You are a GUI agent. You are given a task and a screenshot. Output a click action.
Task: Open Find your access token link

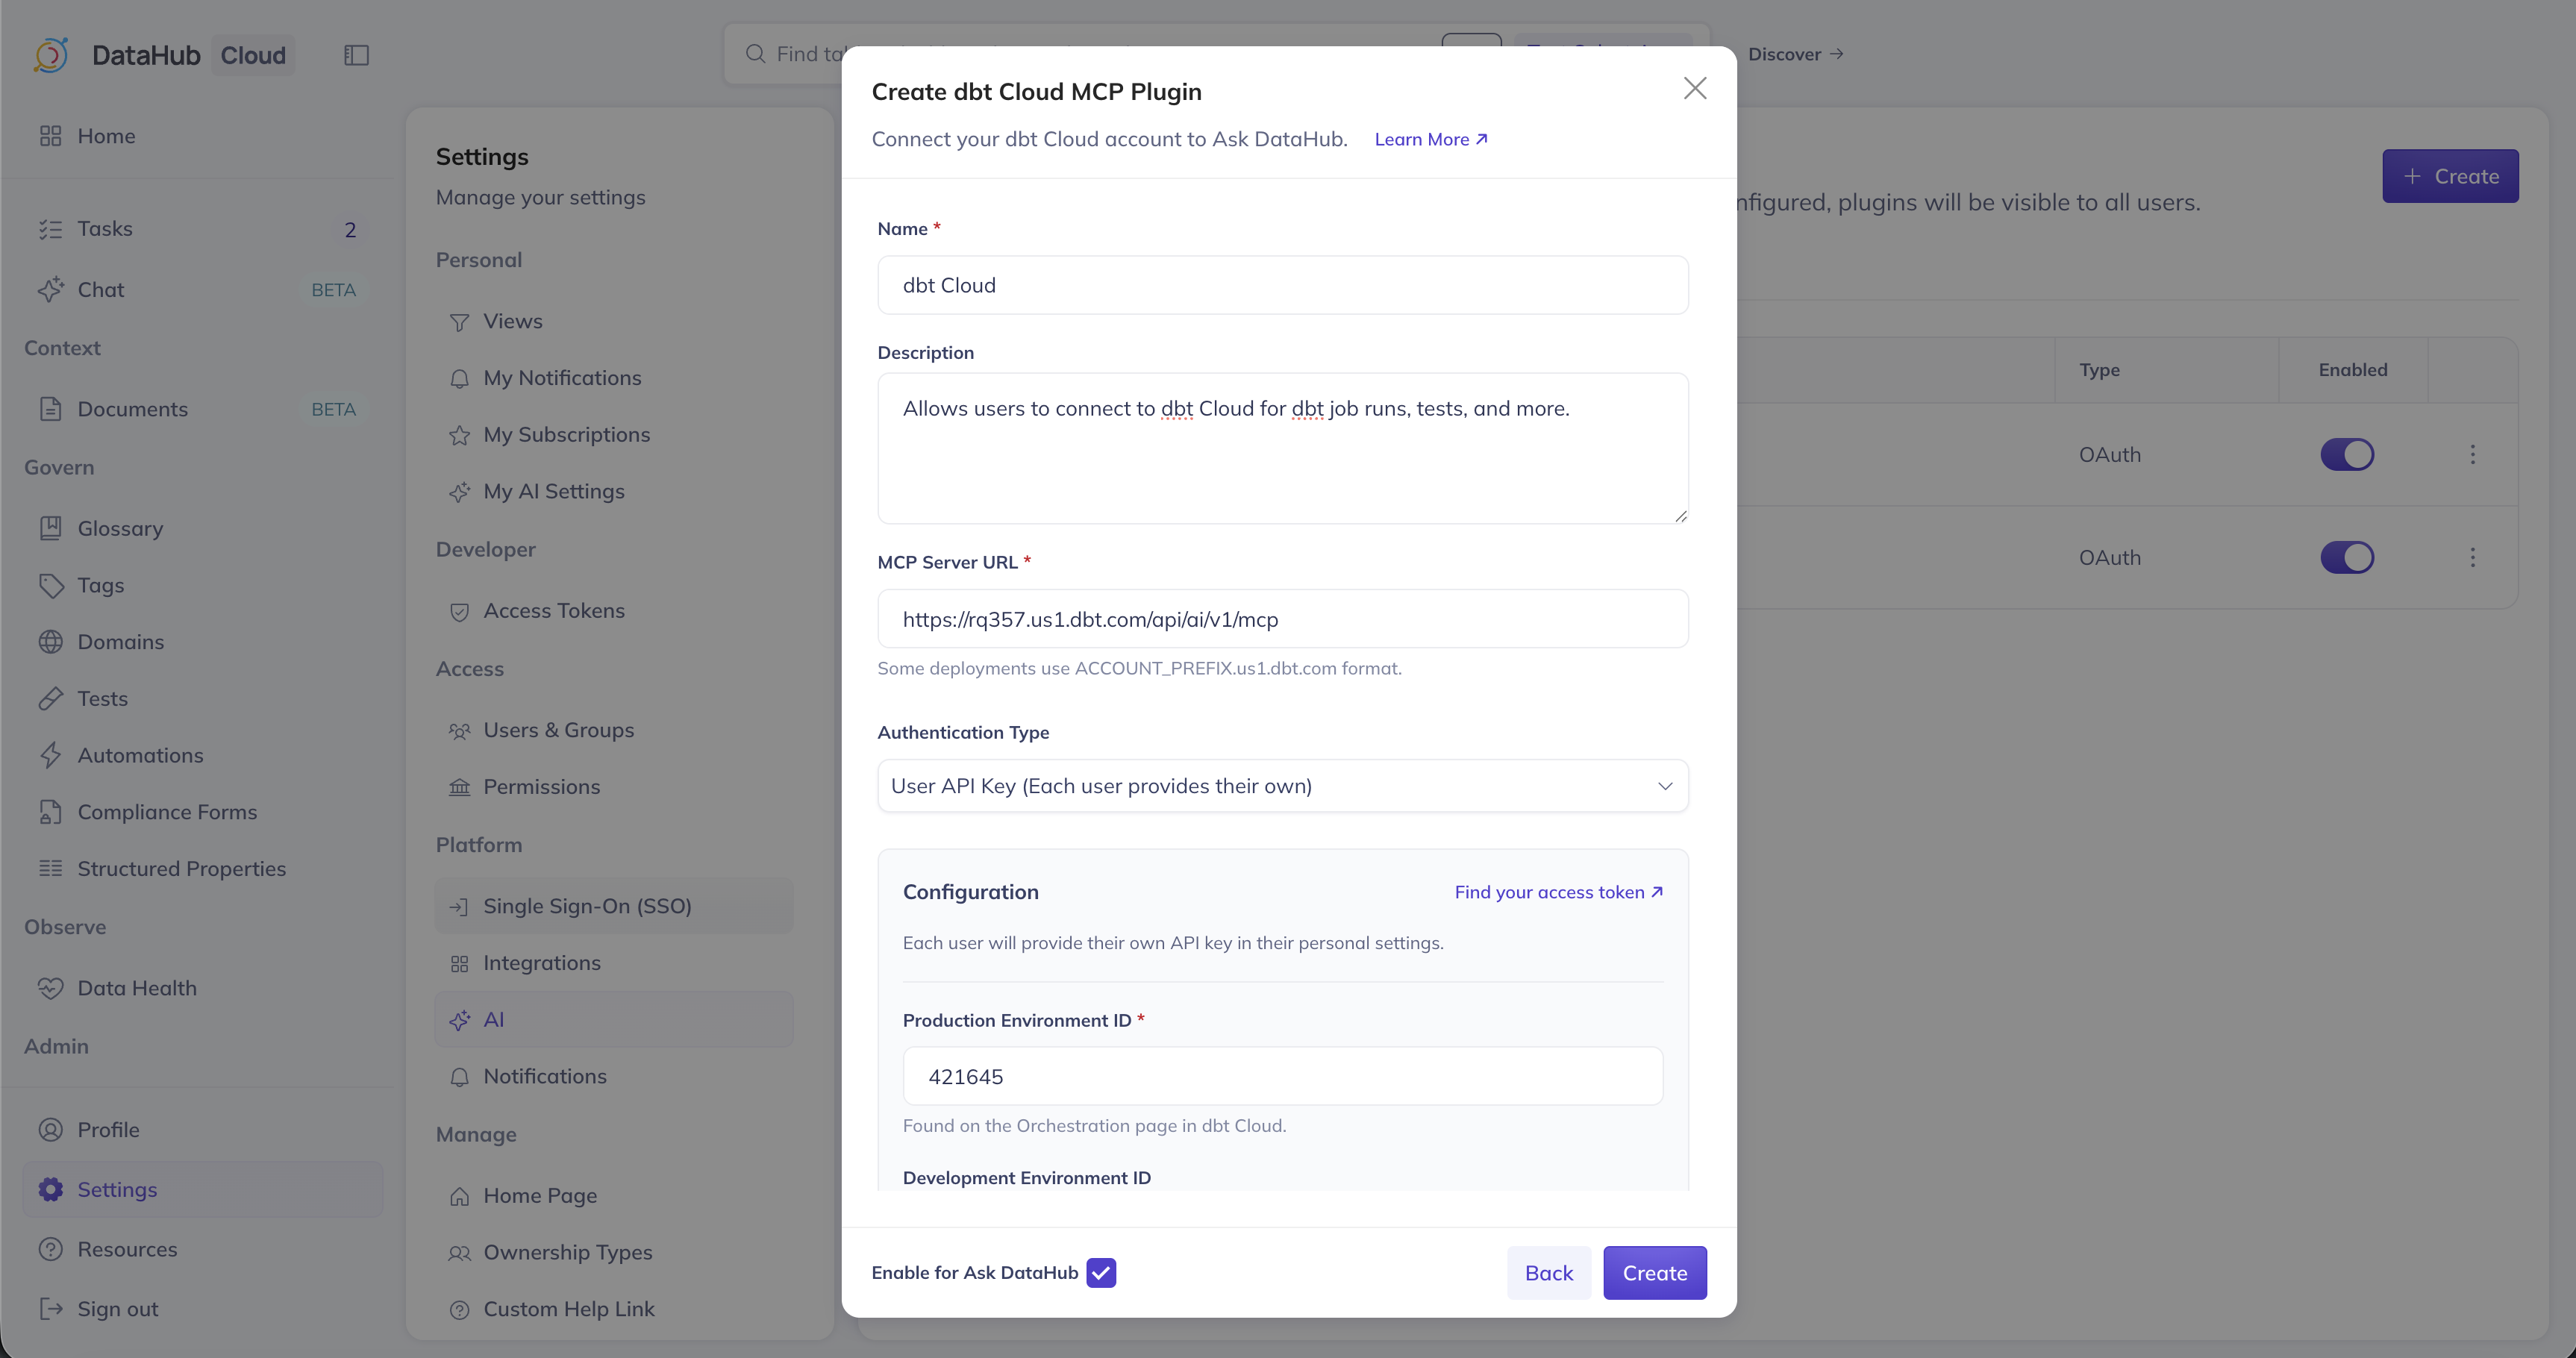pos(1557,892)
